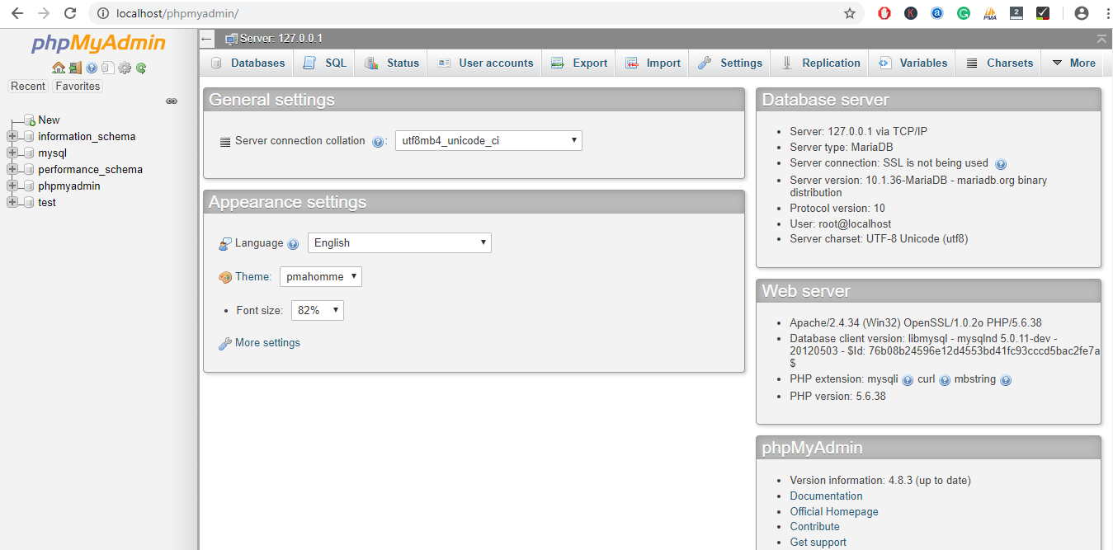
Task: Click help icon next to curl extension
Action: point(945,380)
